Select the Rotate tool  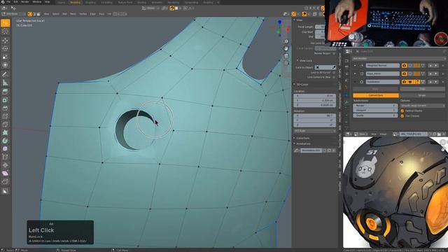(5, 48)
